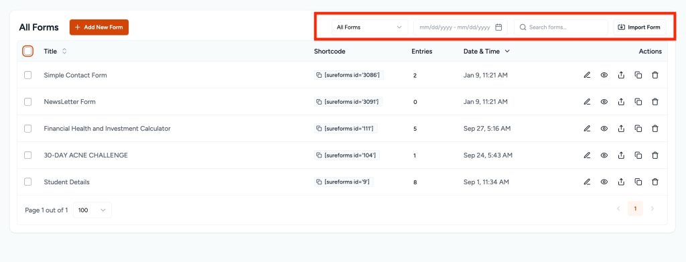Click the Import Form button
Viewport: 686px width, 262px height.
click(x=639, y=27)
